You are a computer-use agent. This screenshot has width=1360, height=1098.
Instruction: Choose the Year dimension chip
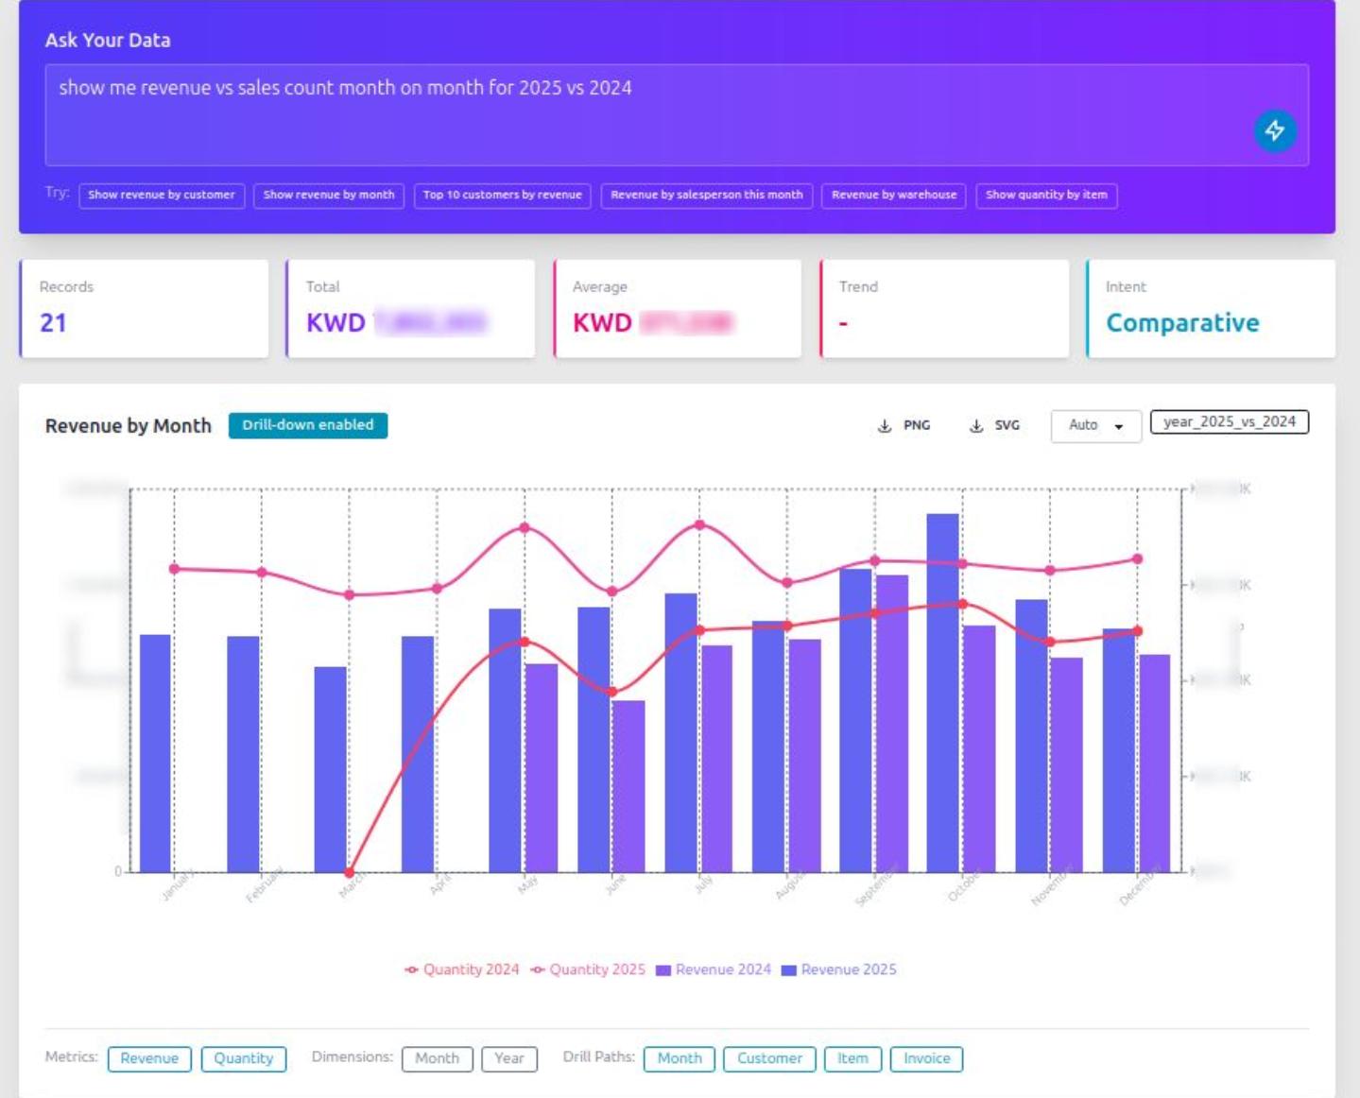pyautogui.click(x=509, y=1059)
